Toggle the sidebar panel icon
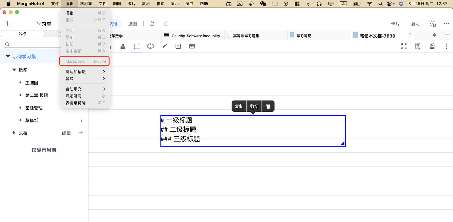This screenshot has height=222, width=453. [x=8, y=24]
